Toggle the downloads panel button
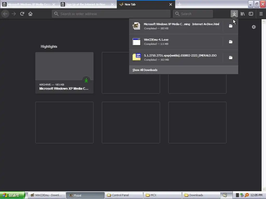The width and height of the screenshot is (266, 199). coord(234,14)
